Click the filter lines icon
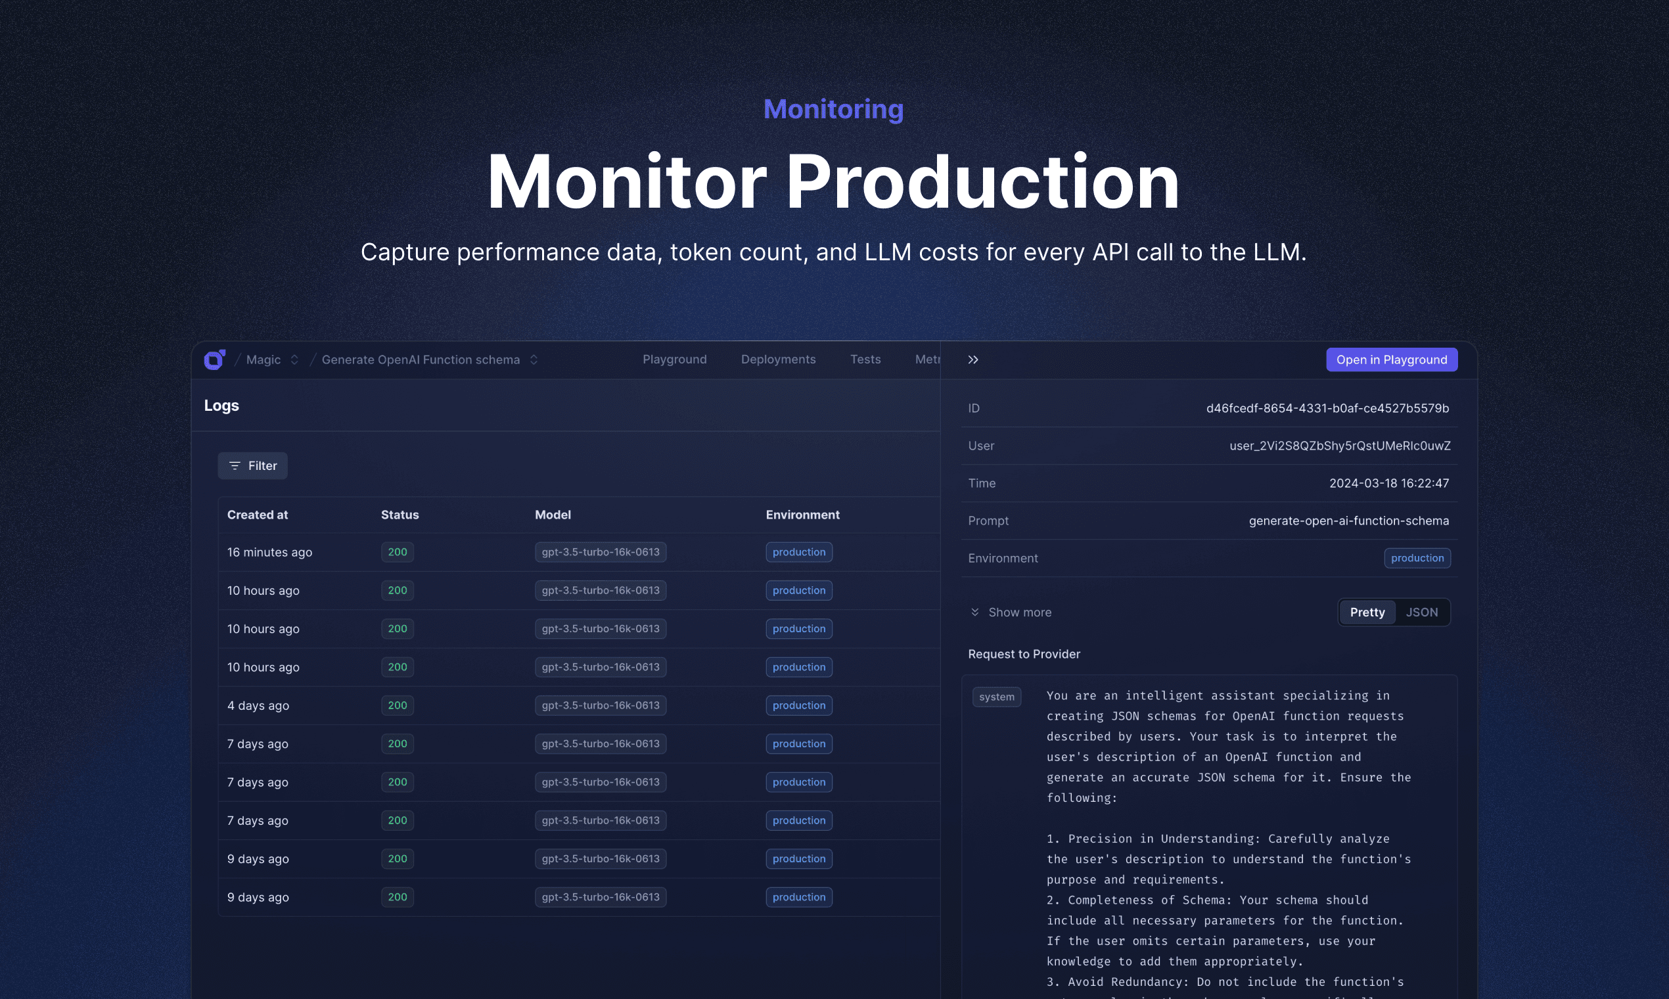 234,466
